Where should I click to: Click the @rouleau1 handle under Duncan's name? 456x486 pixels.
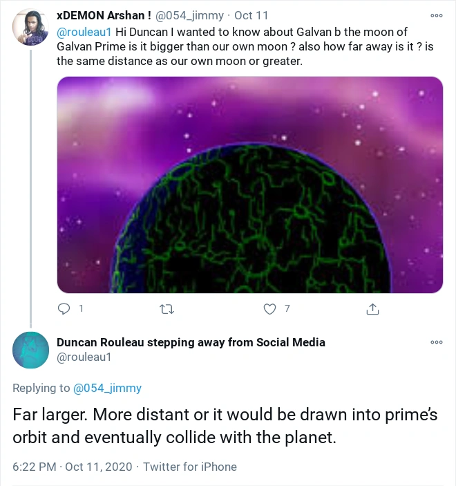[84, 357]
